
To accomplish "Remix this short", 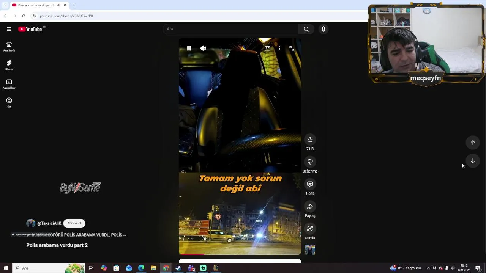I will [x=310, y=229].
